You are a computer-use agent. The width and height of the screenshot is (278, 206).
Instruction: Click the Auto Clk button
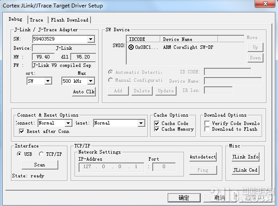click(x=84, y=92)
